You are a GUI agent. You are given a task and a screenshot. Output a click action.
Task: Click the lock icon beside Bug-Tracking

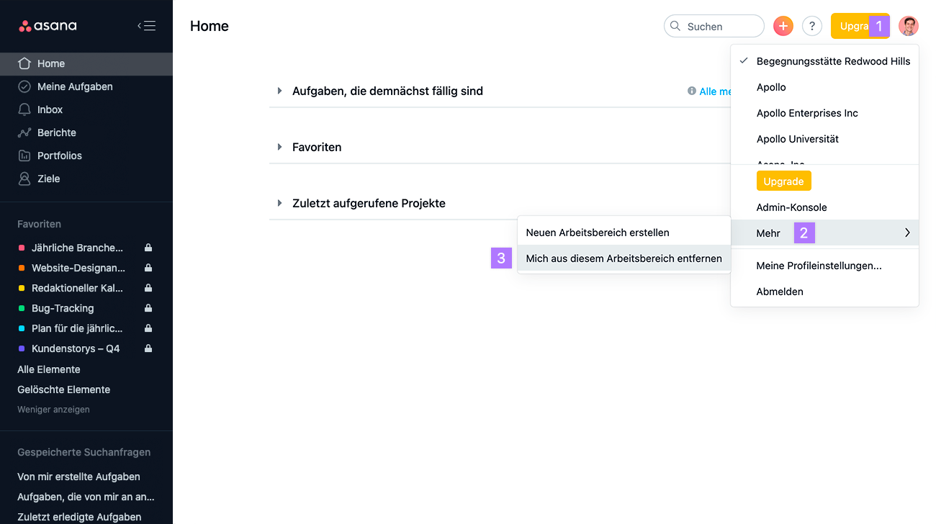[x=148, y=308]
